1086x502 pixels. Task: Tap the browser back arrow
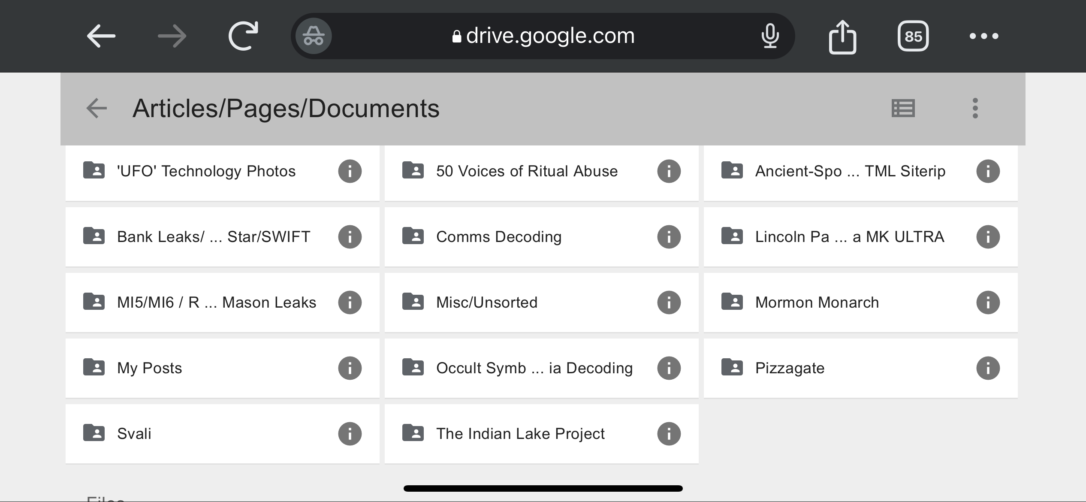pos(101,36)
